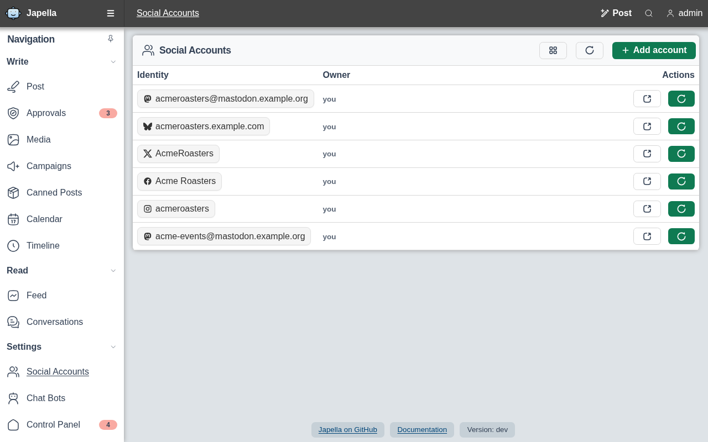The height and width of the screenshot is (442, 708).
Task: Open the AcmeRoasters X profile externally
Action: click(647, 154)
